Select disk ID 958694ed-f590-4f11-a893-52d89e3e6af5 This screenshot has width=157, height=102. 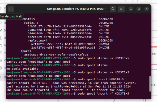coord(60,30)
